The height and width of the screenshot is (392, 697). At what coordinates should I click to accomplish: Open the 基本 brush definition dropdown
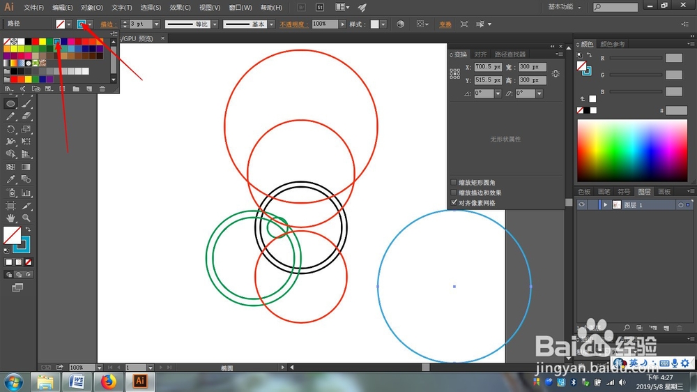click(x=272, y=24)
